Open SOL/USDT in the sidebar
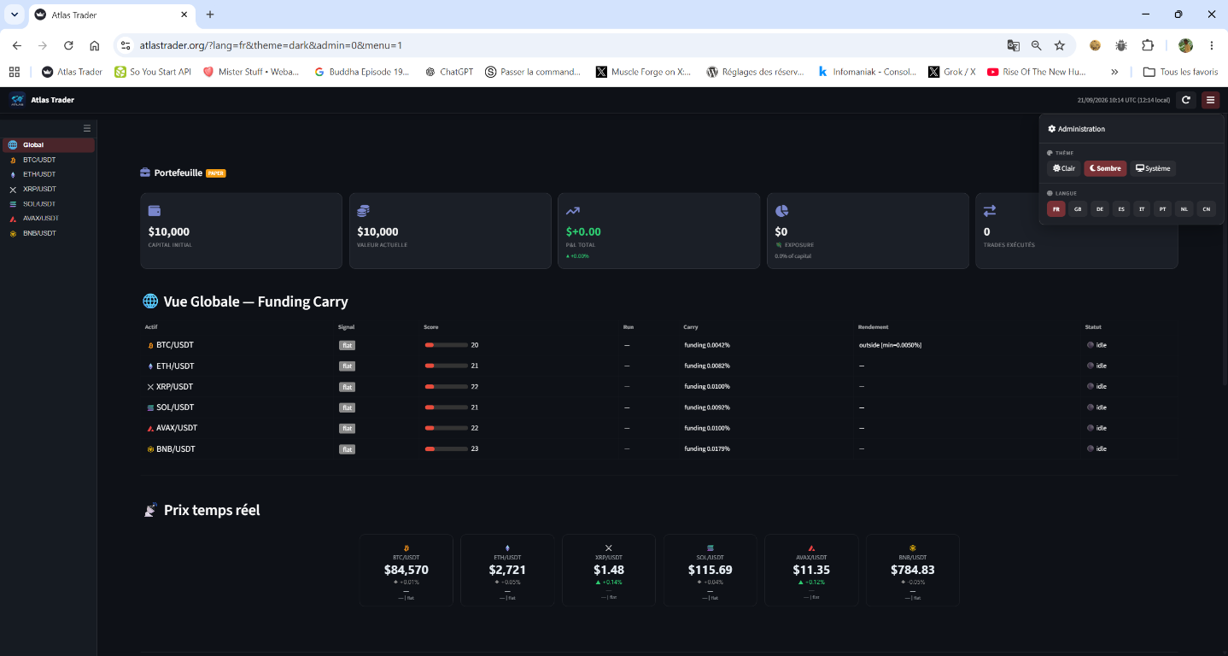This screenshot has width=1228, height=656. tap(49, 203)
